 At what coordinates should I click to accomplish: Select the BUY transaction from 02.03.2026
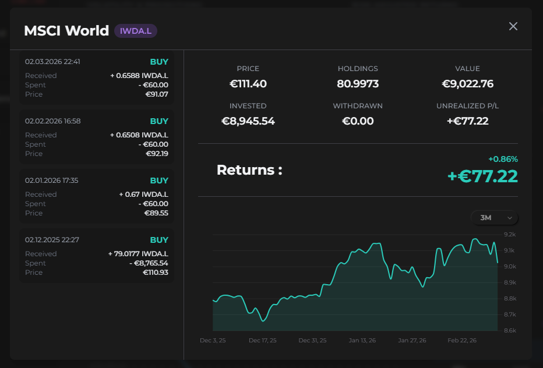point(97,77)
